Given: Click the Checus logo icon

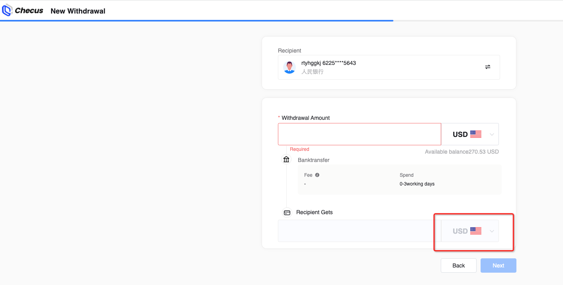Looking at the screenshot, I should (x=7, y=11).
